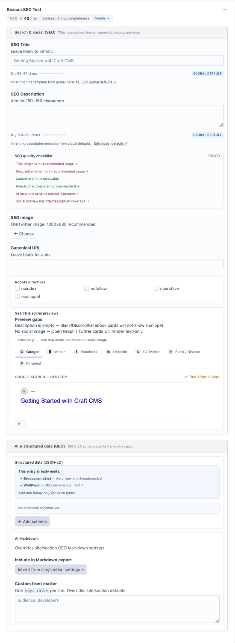
Task: Click the Google result title 'Getting Started with Craft CMS'
Action: click(x=61, y=401)
